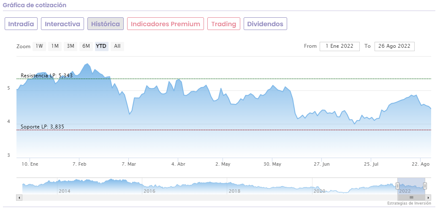Select the Histórica tab

tap(106, 24)
